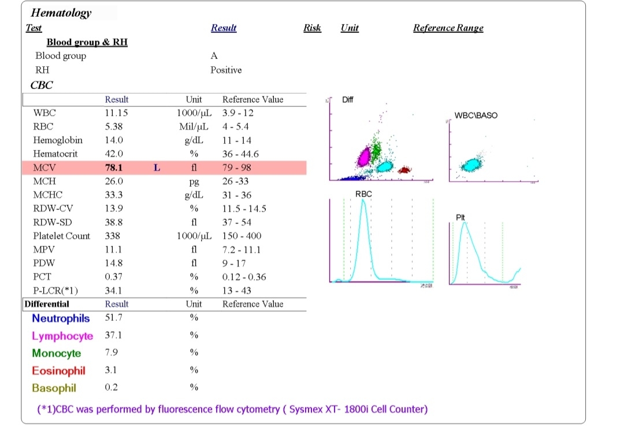Screen dimensions: 624x430
Task: Select the Plt histogram graph
Action: [485, 251]
